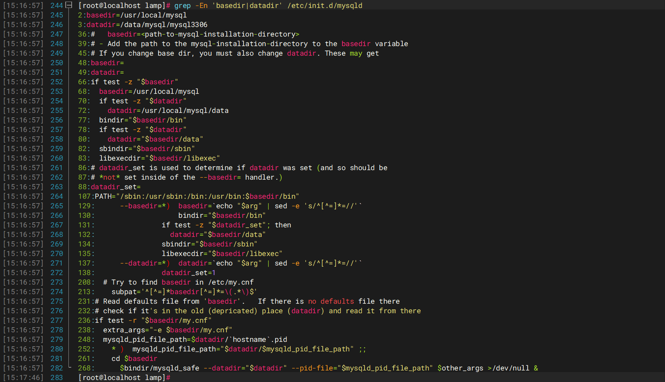Click the grep command text on line 244
The height and width of the screenshot is (382, 665).
(x=268, y=6)
